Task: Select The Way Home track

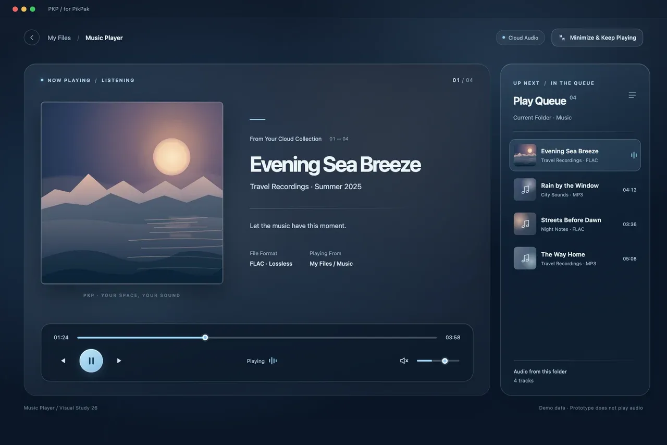Action: [x=575, y=258]
